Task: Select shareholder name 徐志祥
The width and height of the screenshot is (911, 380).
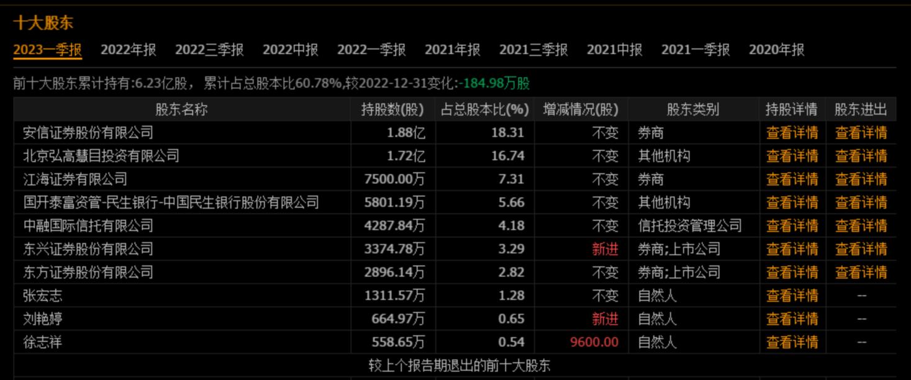Action: 43,342
